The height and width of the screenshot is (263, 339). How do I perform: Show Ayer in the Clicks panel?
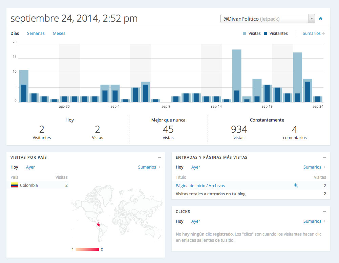click(196, 221)
